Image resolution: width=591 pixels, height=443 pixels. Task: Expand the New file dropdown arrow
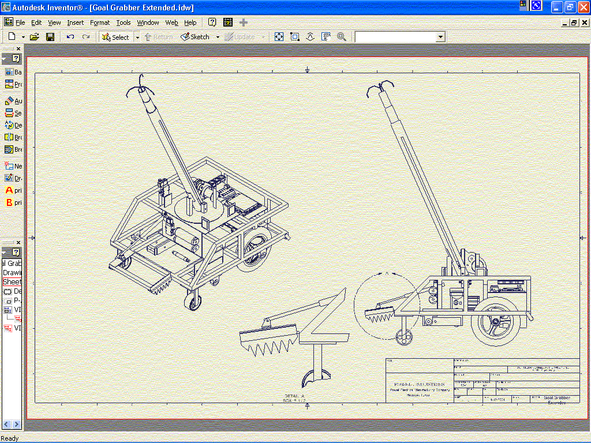click(x=23, y=37)
